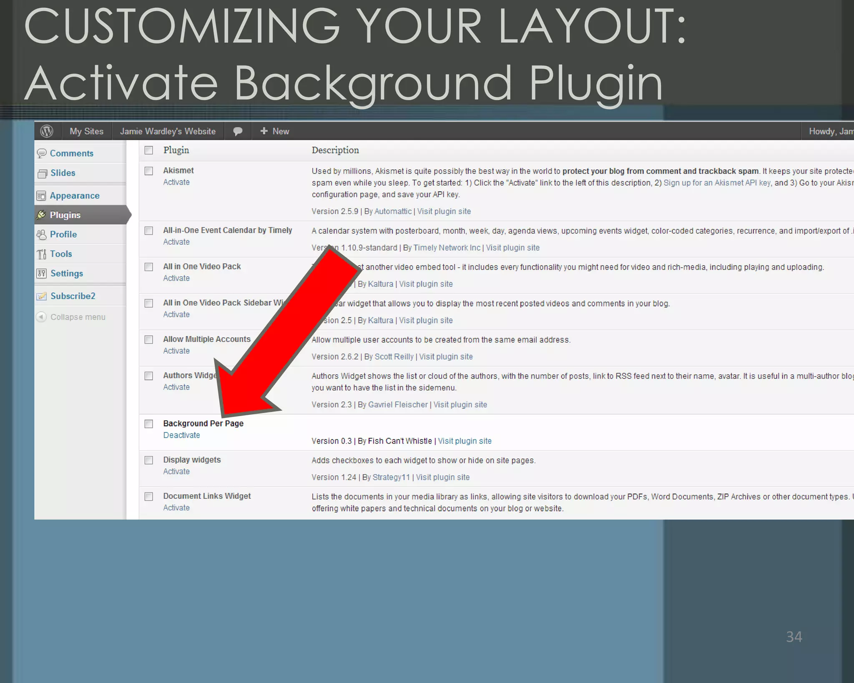Open the Gavriel Fleischer author link
Viewport: 854px width, 683px height.
click(398, 404)
